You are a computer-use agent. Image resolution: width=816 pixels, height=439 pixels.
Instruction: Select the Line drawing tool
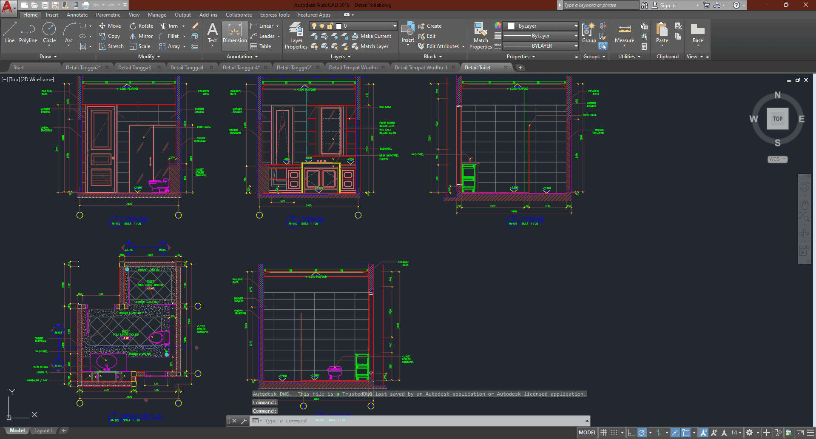(10, 33)
